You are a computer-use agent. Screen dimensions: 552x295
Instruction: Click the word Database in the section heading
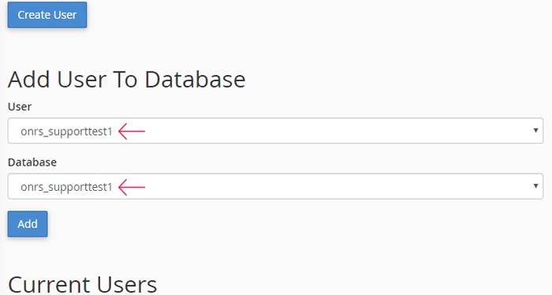click(x=195, y=79)
